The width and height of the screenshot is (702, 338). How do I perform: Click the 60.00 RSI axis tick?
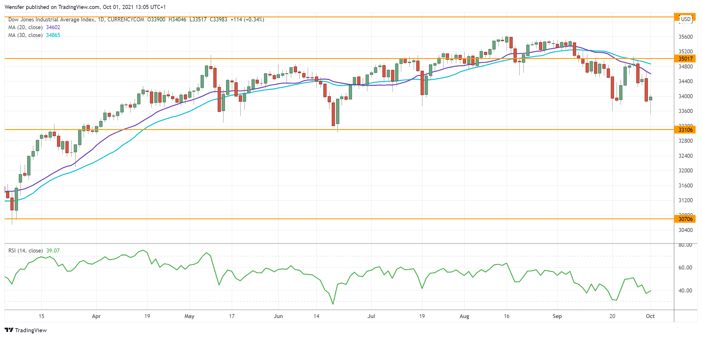tap(685, 268)
